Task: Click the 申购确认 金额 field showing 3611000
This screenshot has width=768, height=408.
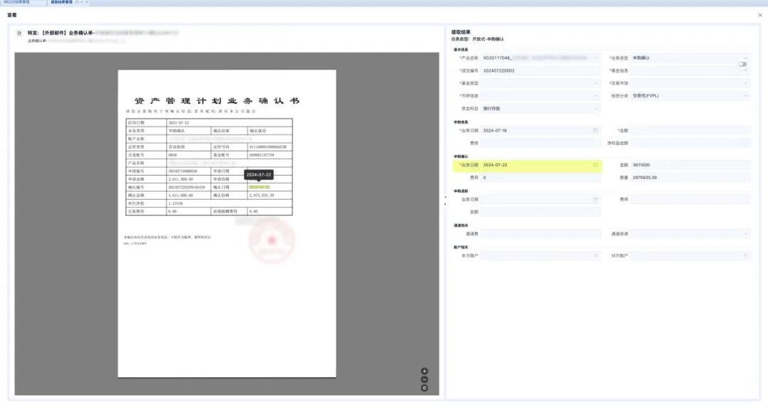Action: 690,165
